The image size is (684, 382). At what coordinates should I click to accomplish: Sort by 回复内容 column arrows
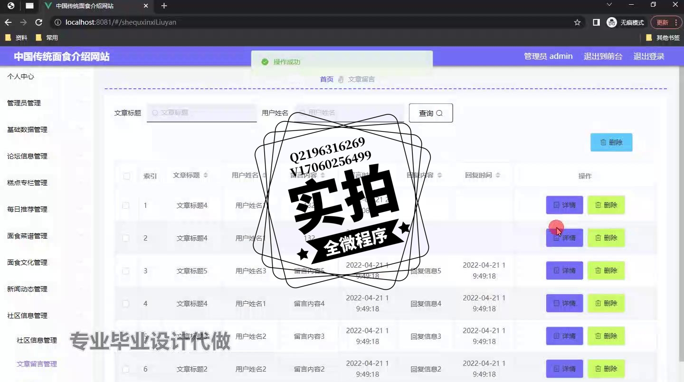[439, 175]
